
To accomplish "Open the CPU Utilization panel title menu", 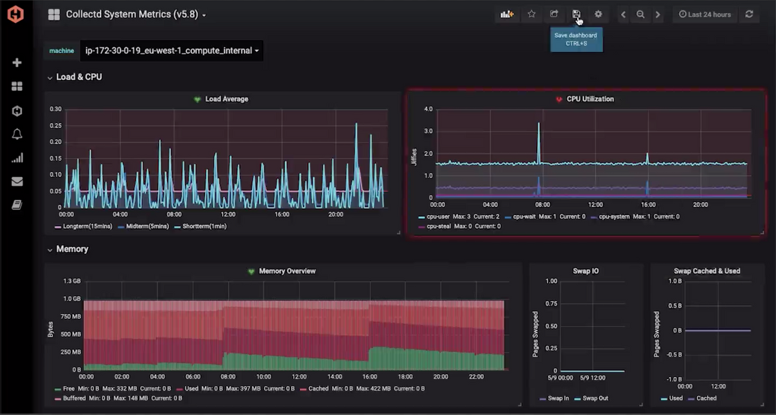I will coord(590,99).
